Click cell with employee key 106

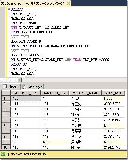point(26,98)
